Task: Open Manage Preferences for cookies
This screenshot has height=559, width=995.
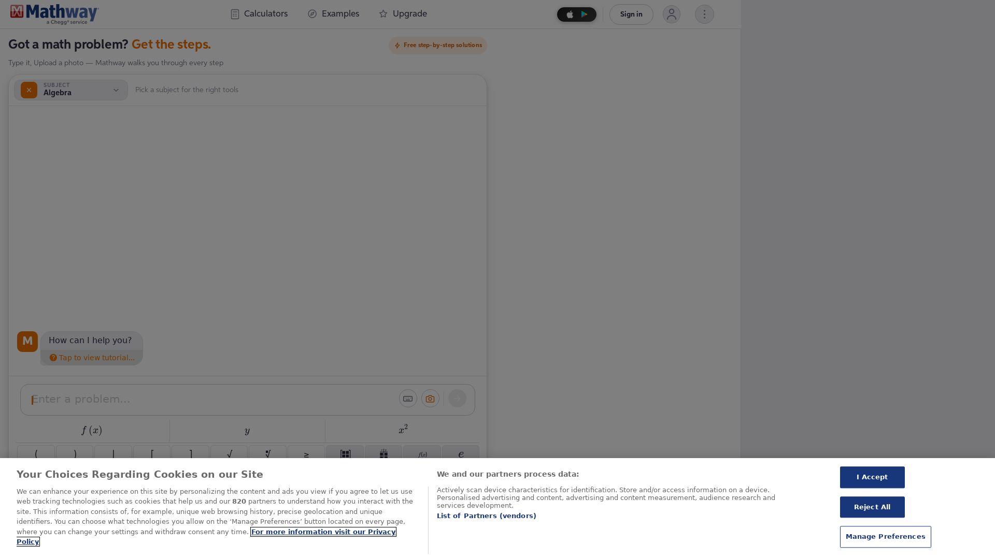Action: 885,537
